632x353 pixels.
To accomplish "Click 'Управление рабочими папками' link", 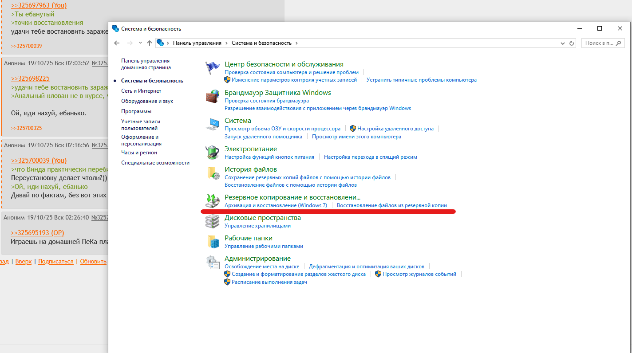I will [264, 246].
